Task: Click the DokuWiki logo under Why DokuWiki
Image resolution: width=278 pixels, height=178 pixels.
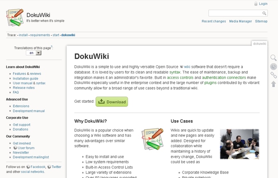Action: coord(152,139)
